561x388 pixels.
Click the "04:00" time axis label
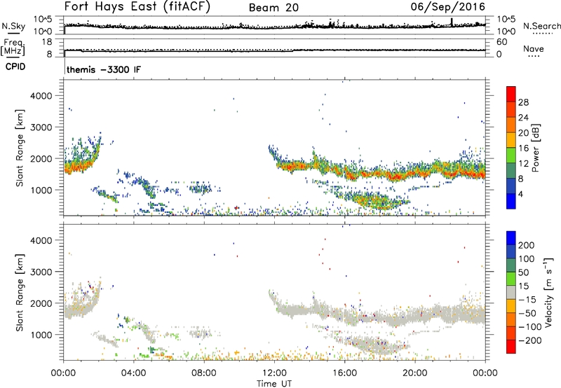pyautogui.click(x=133, y=373)
